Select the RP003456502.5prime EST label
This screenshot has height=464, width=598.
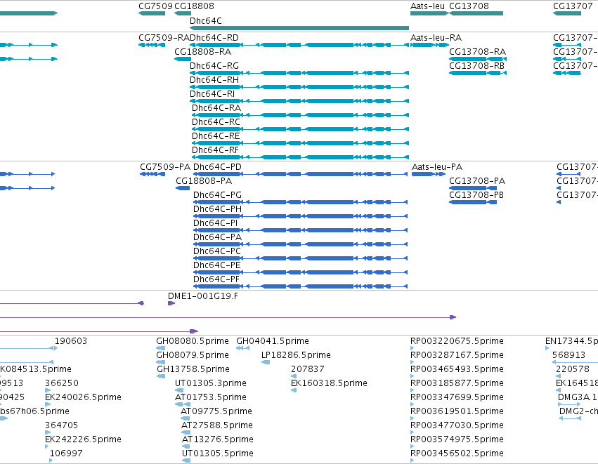[457, 453]
